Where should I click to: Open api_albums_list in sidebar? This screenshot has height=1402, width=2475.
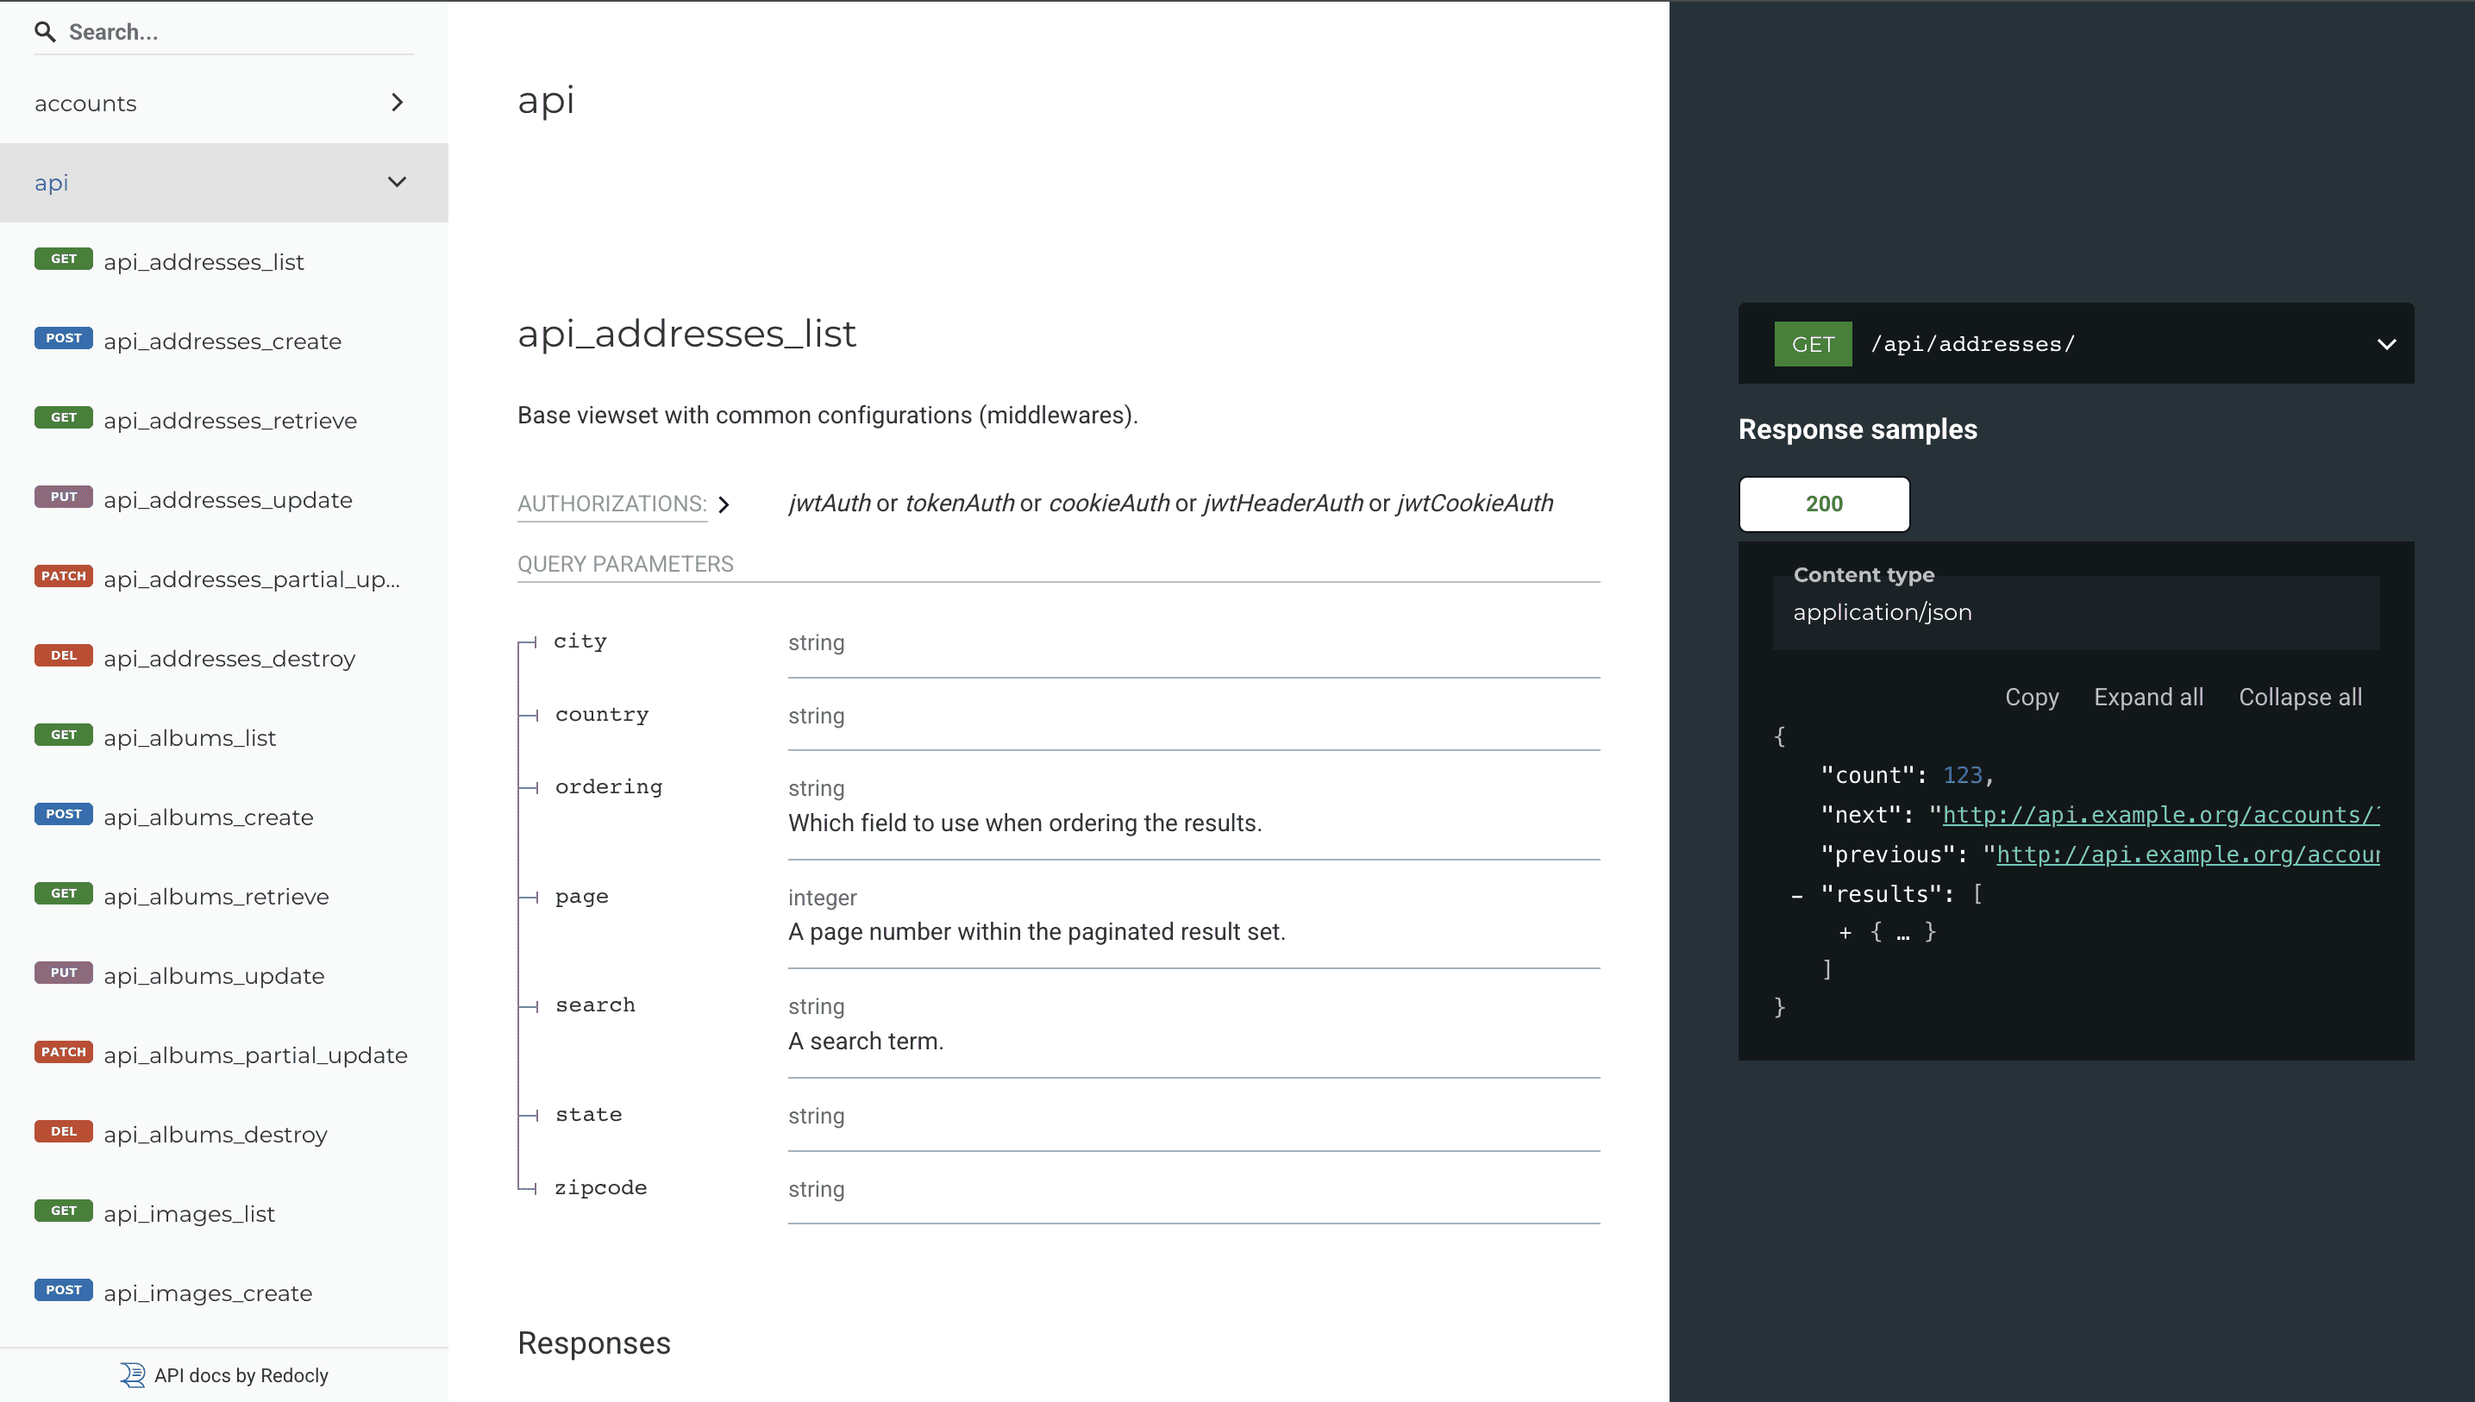click(190, 739)
